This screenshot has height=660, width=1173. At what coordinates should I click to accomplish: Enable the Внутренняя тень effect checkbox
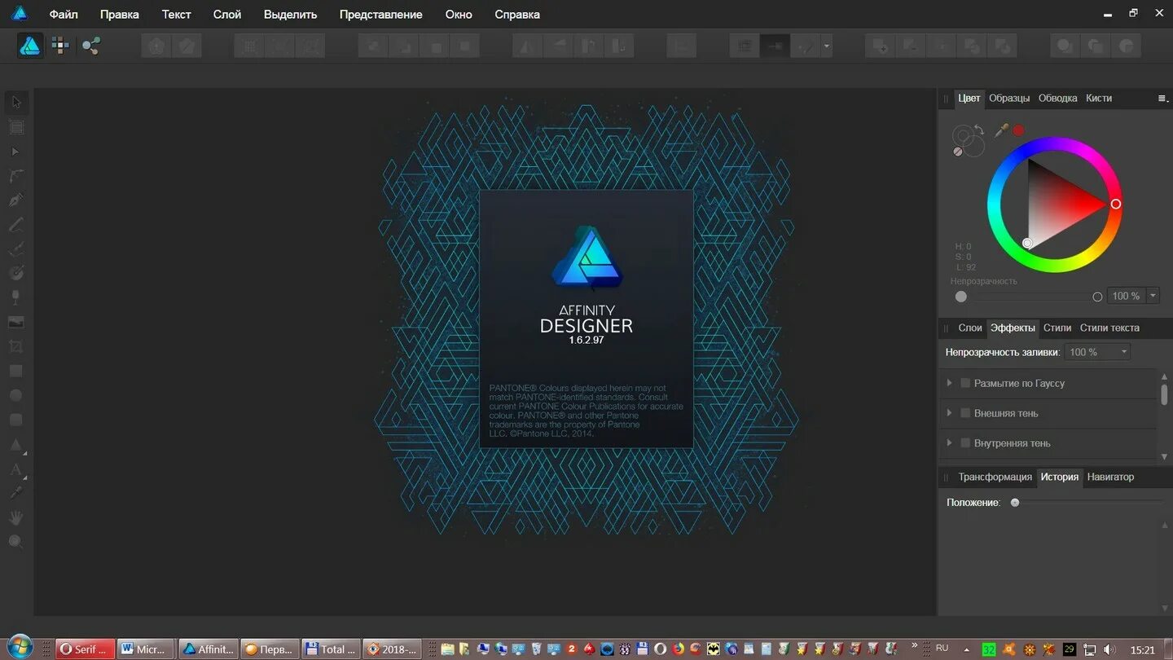point(965,443)
